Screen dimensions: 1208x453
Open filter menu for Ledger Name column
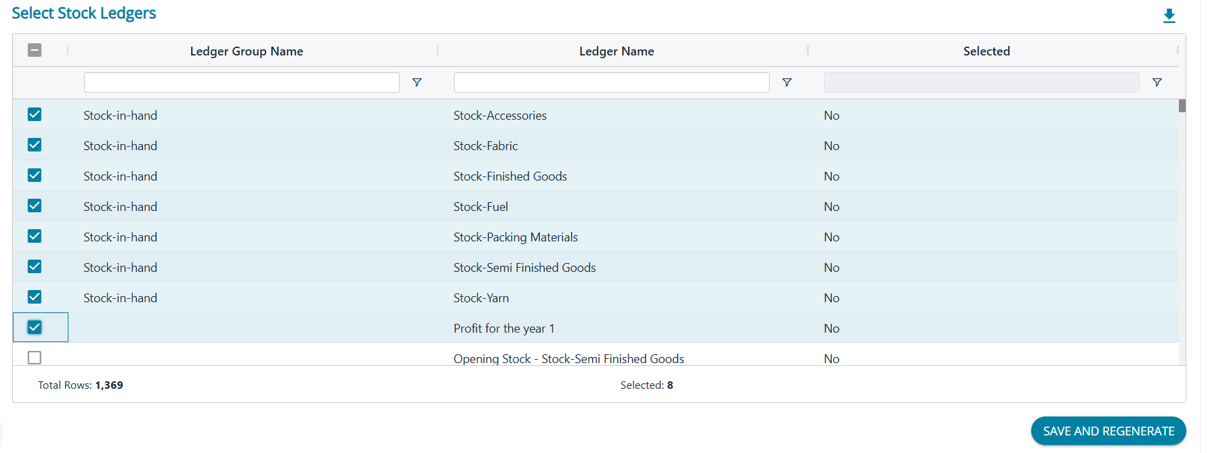[787, 82]
